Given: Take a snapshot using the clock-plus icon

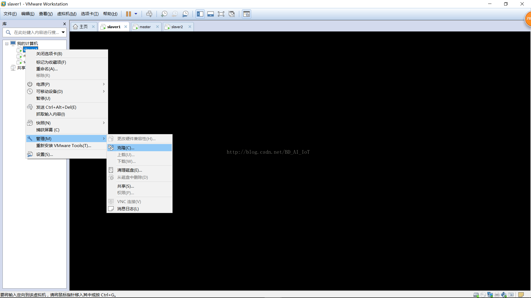Looking at the screenshot, I should coord(164,14).
